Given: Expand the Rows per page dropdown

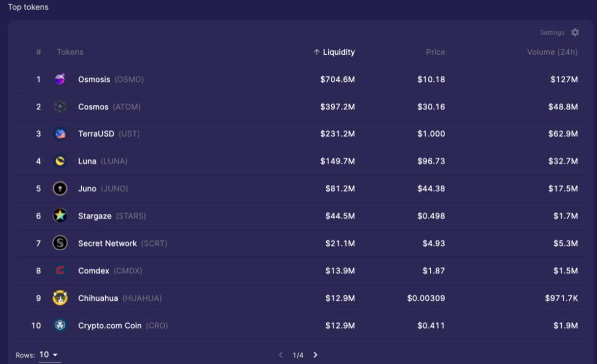Looking at the screenshot, I should pyautogui.click(x=49, y=355).
